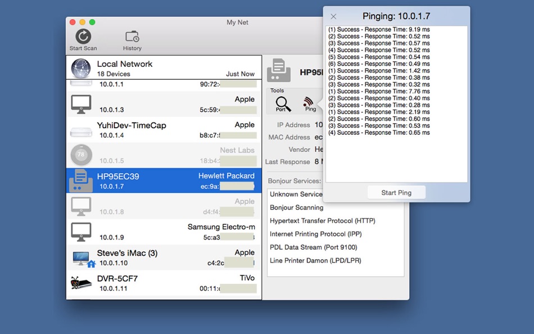534x334 pixels.
Task: Click the ping result line 7.76 ms
Action: [x=379, y=91]
